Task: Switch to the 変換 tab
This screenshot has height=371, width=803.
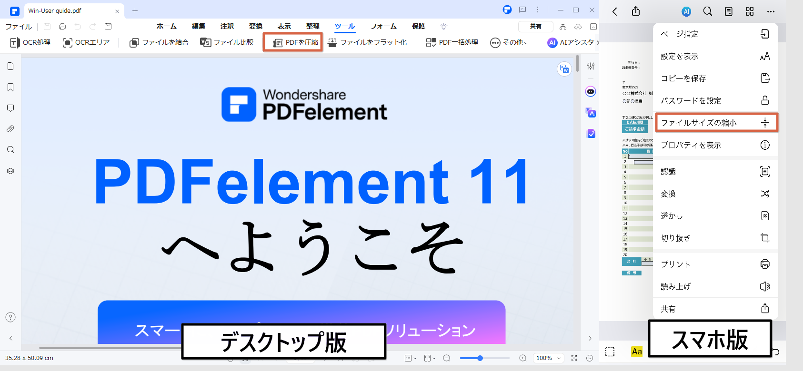Action: tap(256, 26)
